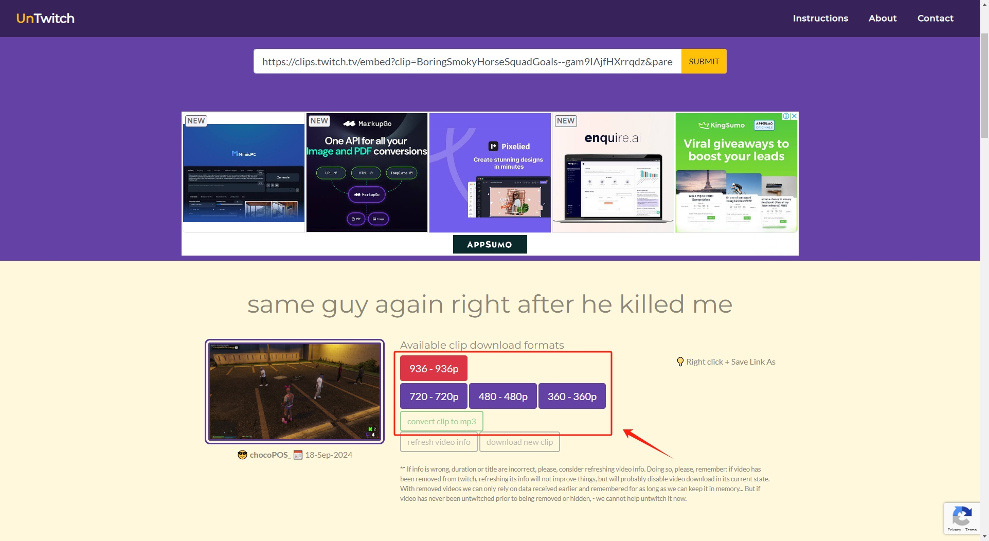Open the enquire.ai ad tile
The width and height of the screenshot is (989, 541).
[613, 173]
